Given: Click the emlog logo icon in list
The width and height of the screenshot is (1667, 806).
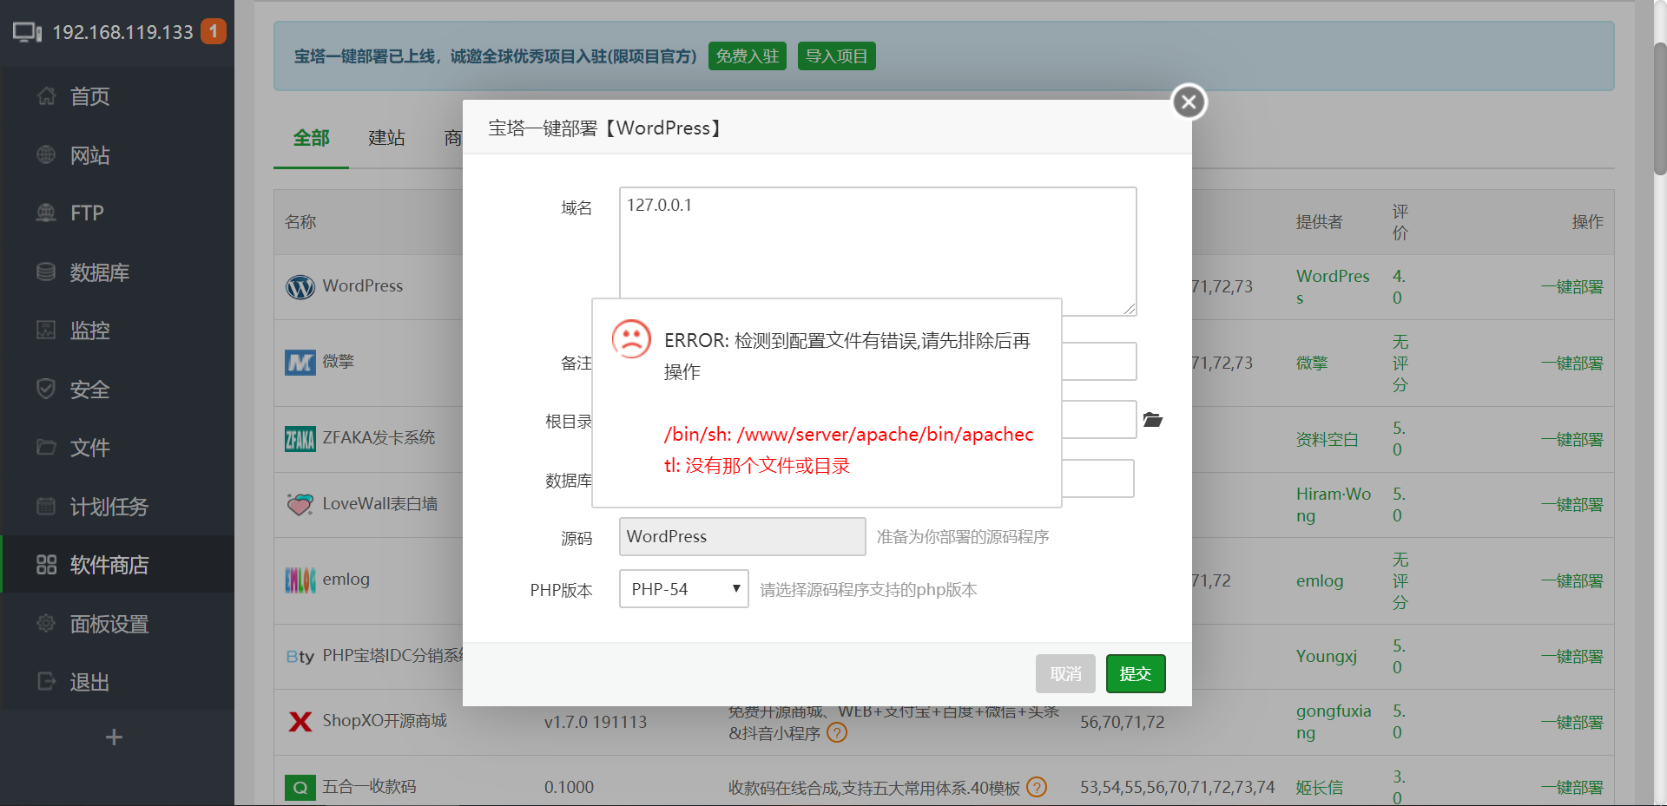Looking at the screenshot, I should (300, 580).
